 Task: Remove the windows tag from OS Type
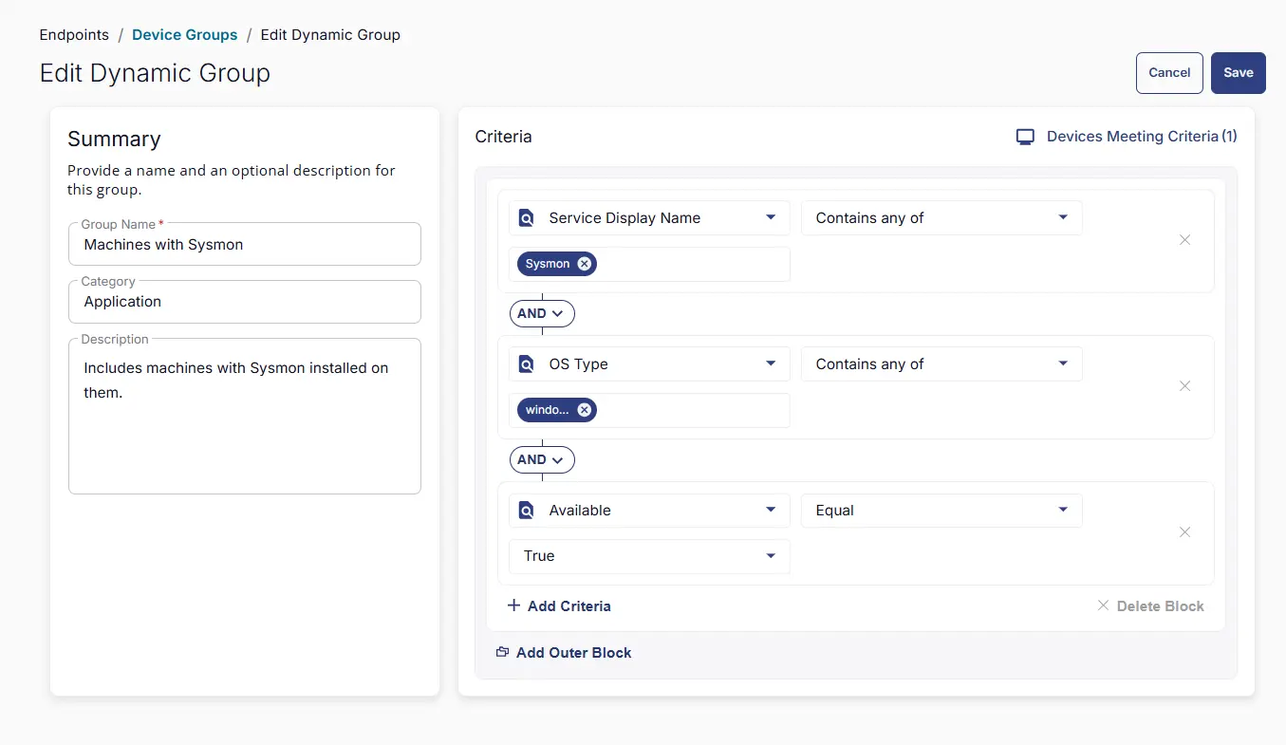pyautogui.click(x=584, y=410)
